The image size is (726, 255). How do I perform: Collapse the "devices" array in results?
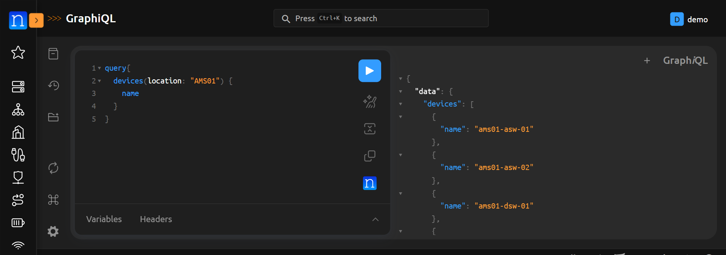click(400, 104)
